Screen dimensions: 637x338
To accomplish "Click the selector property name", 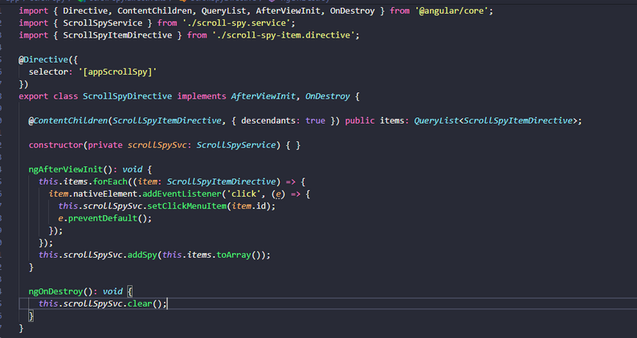I will coord(48,72).
